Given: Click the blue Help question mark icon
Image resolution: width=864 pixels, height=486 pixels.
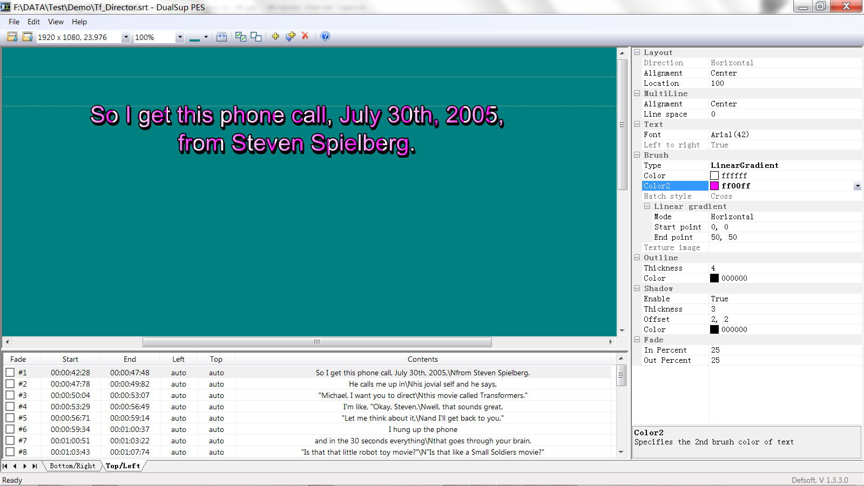Looking at the screenshot, I should tap(325, 36).
